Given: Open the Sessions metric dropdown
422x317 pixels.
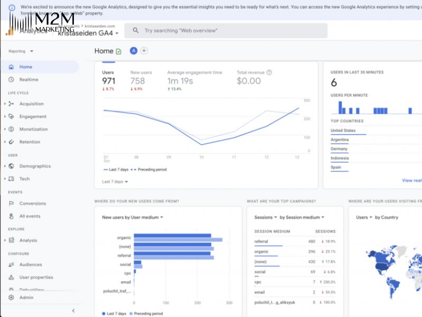Looking at the screenshot, I should (266, 217).
